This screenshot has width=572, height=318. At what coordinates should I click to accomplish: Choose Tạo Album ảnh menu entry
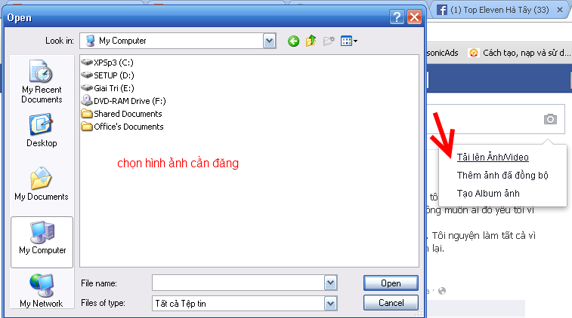click(x=488, y=193)
